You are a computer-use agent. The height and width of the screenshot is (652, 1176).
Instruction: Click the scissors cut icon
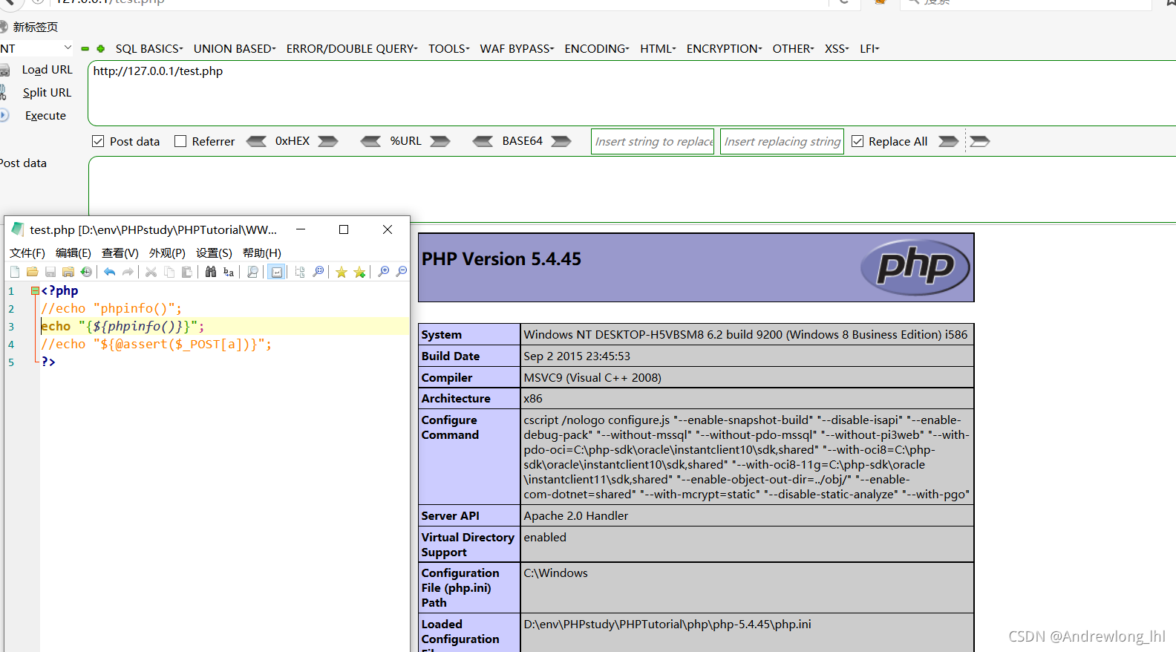pyautogui.click(x=151, y=272)
